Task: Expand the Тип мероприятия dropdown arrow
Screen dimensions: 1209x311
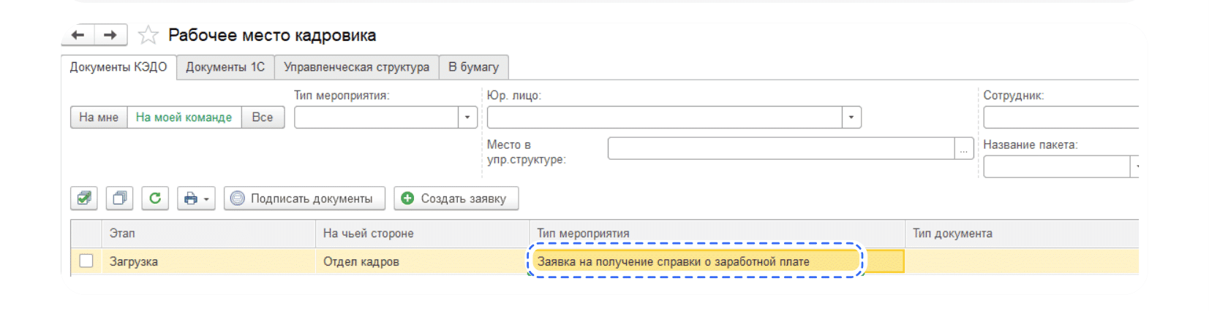Action: [x=467, y=118]
